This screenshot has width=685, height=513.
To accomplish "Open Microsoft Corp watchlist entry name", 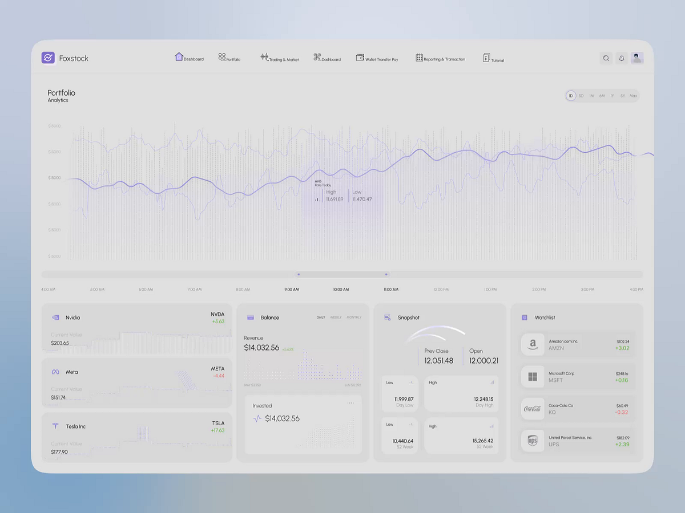I will (562, 373).
